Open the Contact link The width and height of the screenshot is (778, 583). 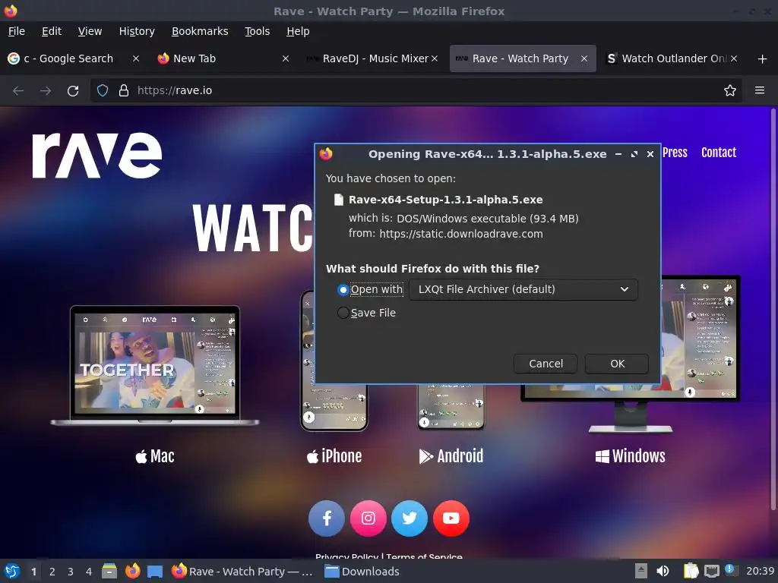tap(719, 153)
